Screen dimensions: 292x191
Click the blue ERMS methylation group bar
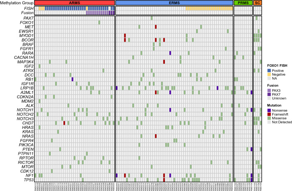coord(174,3)
